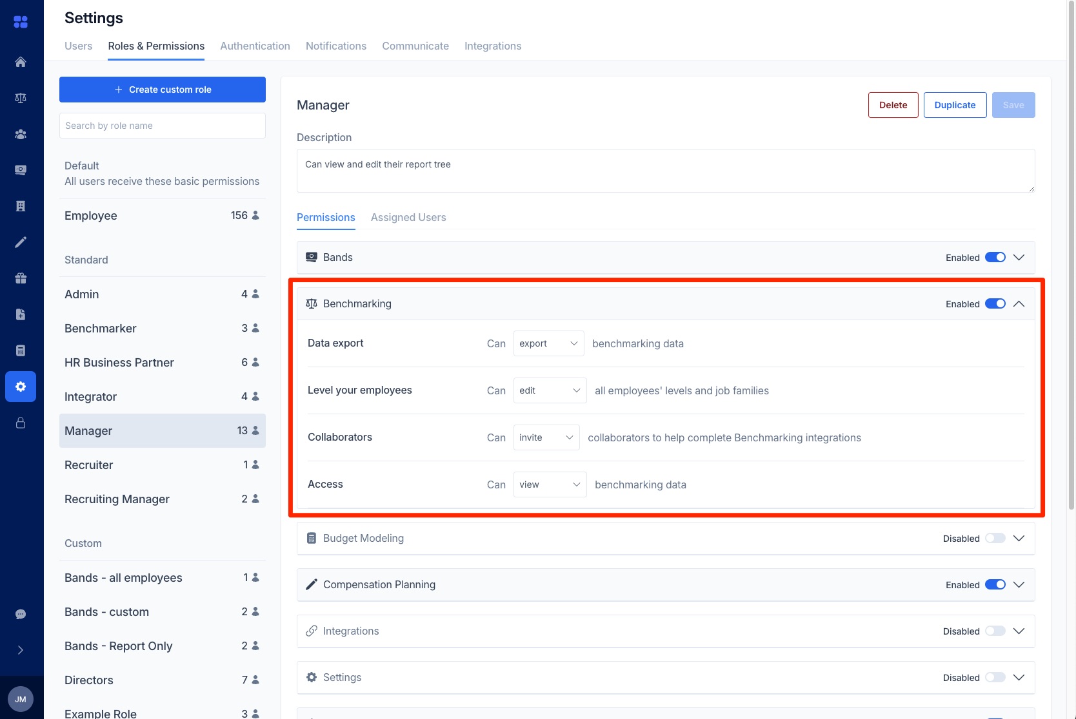Open the calculator Budget icon in sidebar
Screen dimensions: 1076x719
[x=21, y=350]
